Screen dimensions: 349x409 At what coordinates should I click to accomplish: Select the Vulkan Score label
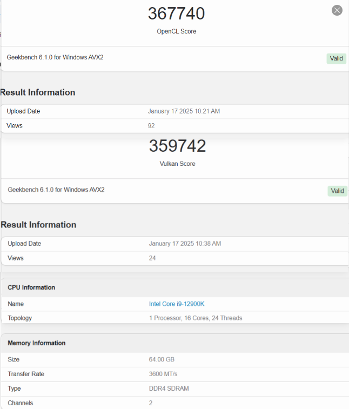pos(177,164)
